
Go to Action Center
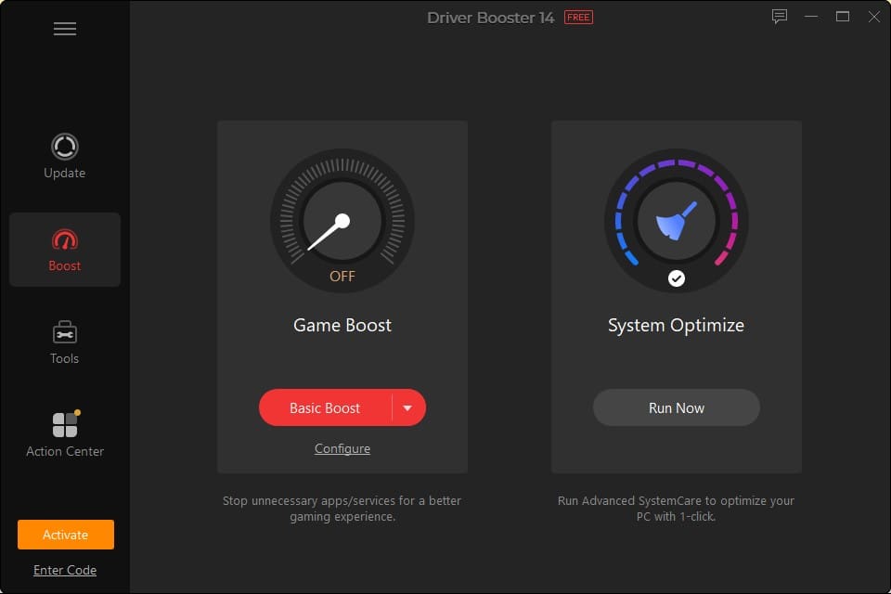[x=65, y=434]
